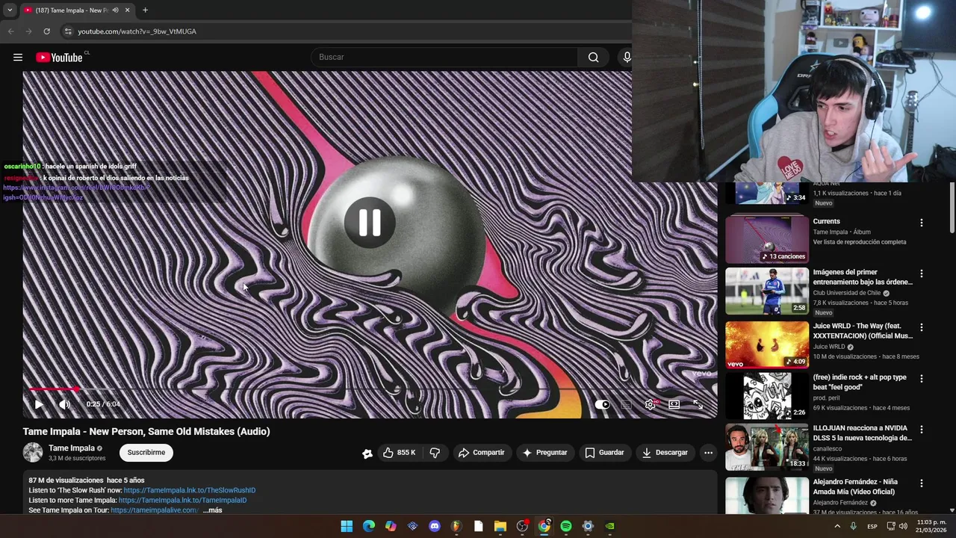Save the video with the Guardar button
The height and width of the screenshot is (538, 956).
pos(605,452)
